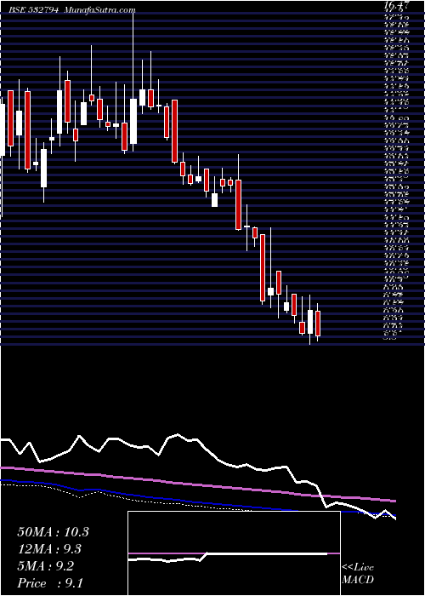Click the MunafaSutra.com title text
The image size is (425, 596).
(100, 10)
